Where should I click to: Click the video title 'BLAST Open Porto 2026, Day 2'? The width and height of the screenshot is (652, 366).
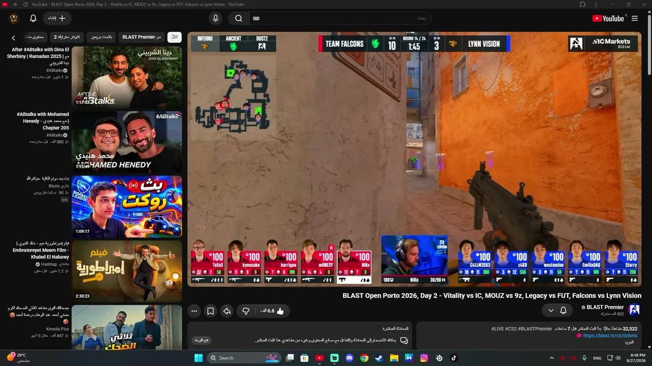(x=492, y=295)
